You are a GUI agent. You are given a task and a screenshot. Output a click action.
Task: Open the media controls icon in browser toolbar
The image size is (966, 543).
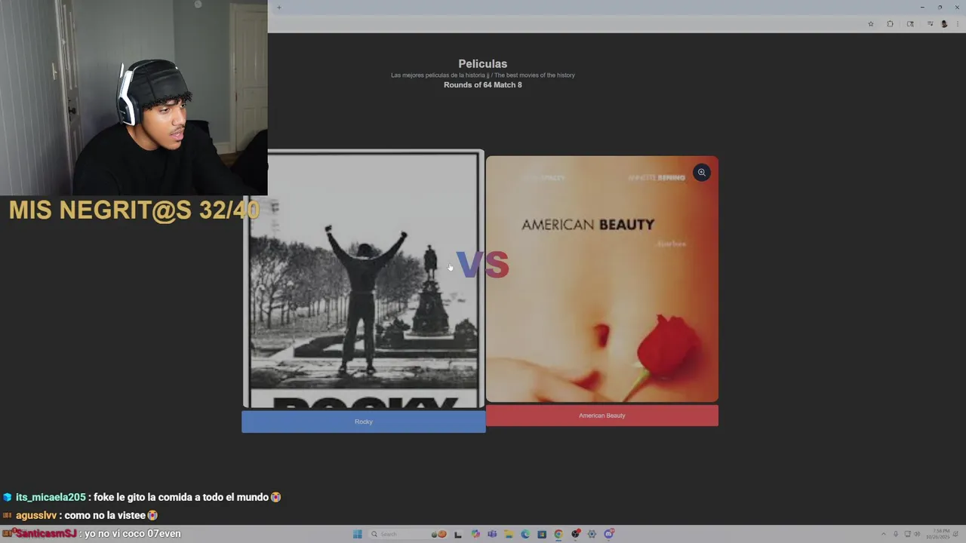[x=931, y=23]
